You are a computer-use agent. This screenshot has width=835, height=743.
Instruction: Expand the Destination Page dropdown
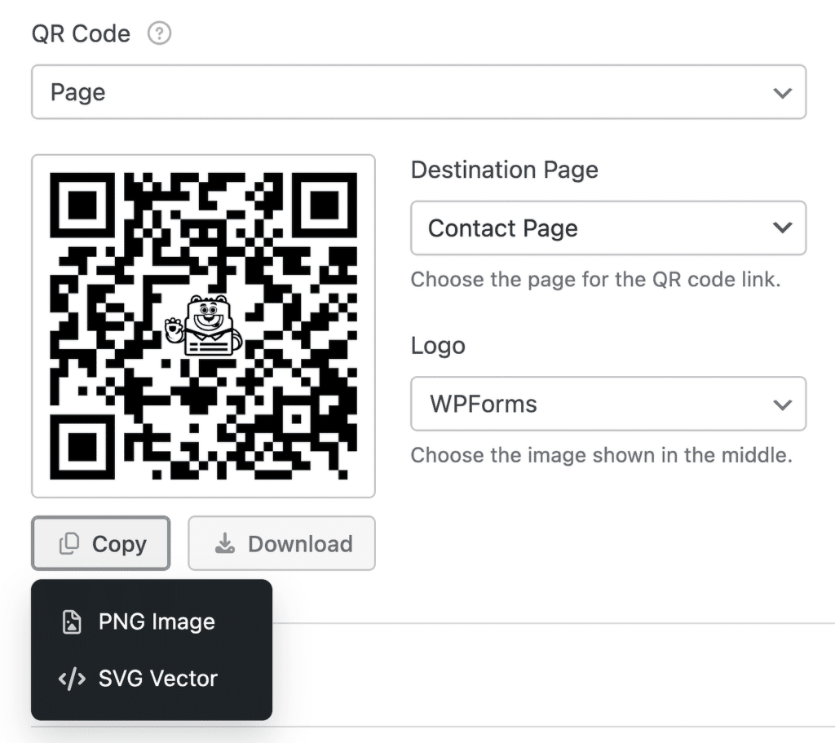(608, 228)
